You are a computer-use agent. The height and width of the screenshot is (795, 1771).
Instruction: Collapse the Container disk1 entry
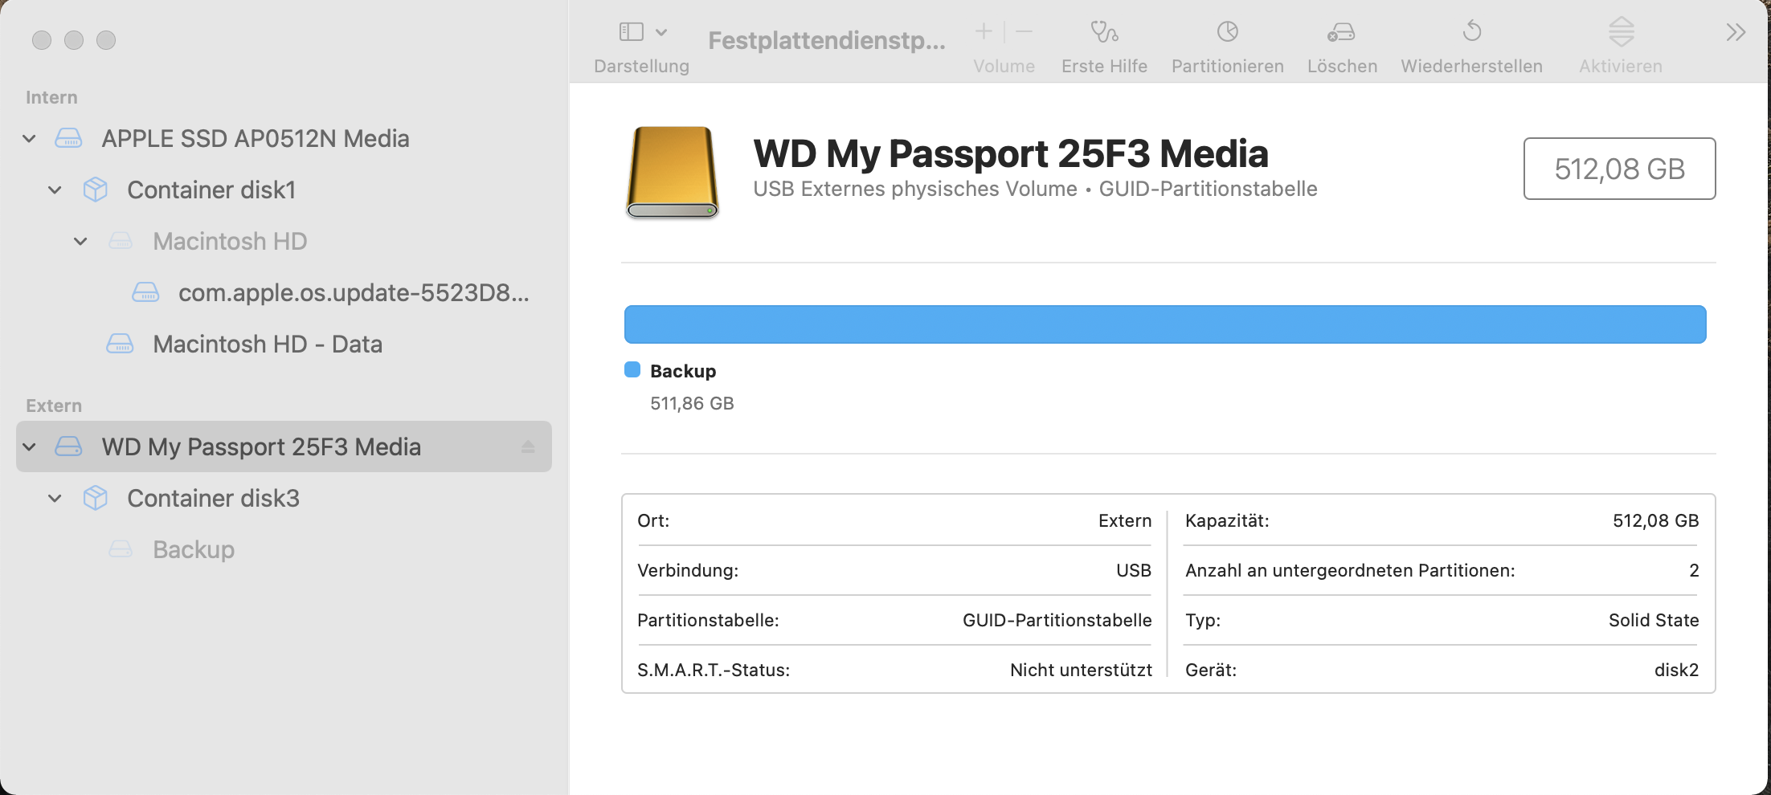pyautogui.click(x=55, y=190)
